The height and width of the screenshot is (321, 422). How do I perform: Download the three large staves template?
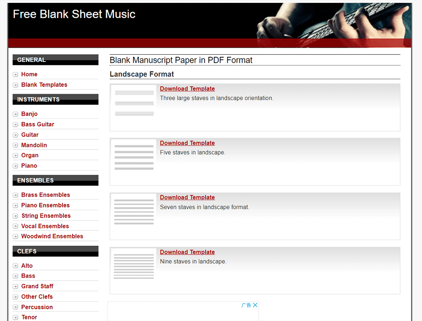click(x=187, y=89)
